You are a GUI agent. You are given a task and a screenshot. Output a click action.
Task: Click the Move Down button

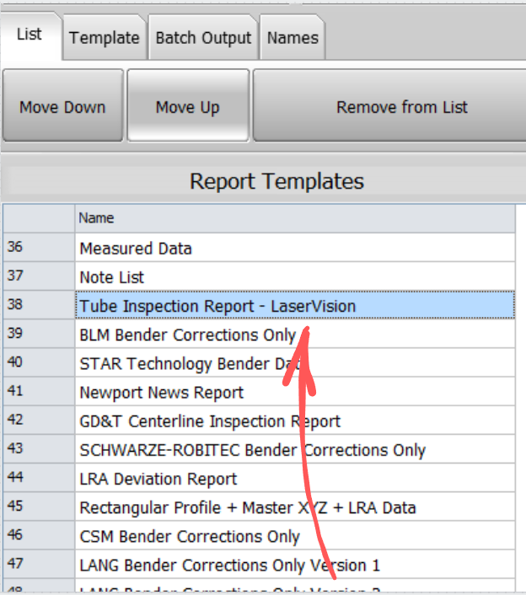63,107
